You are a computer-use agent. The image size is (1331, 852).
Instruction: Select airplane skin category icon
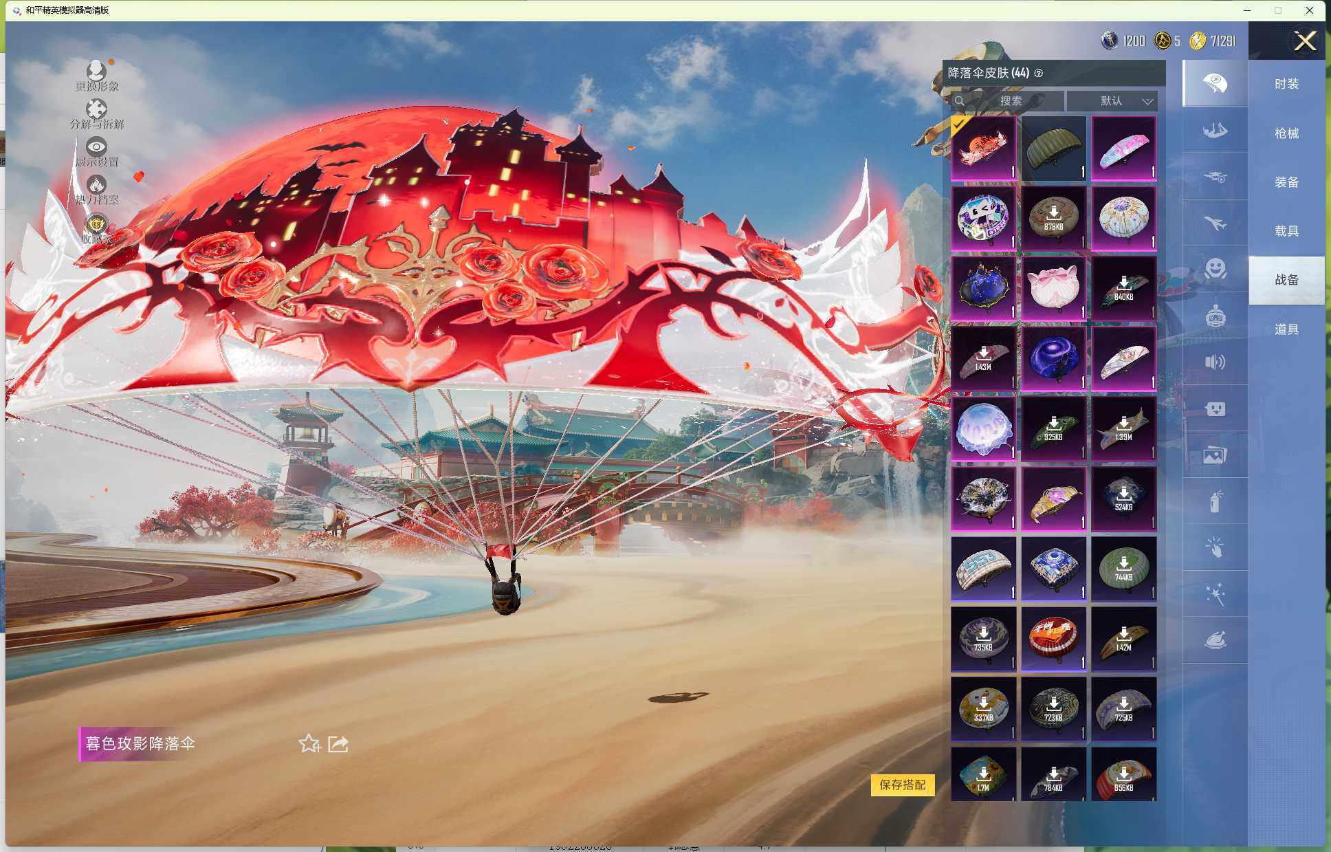pos(1215,223)
